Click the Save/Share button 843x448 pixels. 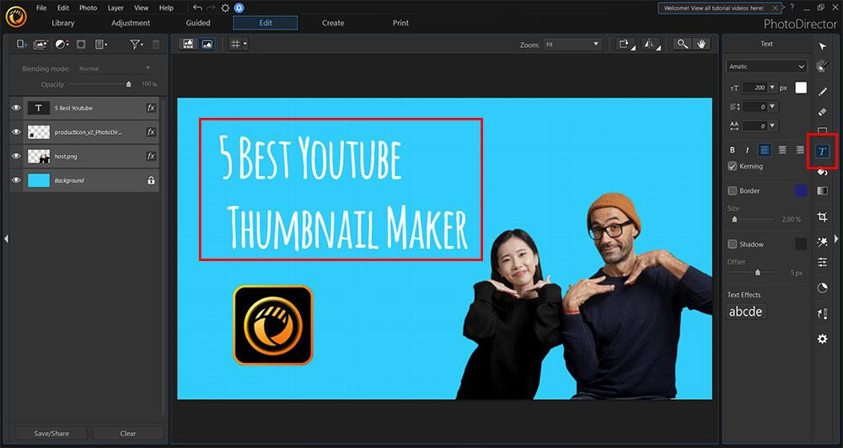click(51, 433)
